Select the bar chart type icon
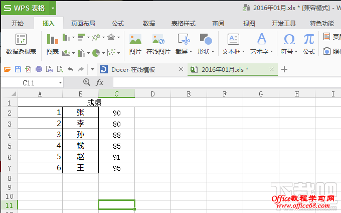The height and width of the screenshot is (213, 341). [x=81, y=38]
